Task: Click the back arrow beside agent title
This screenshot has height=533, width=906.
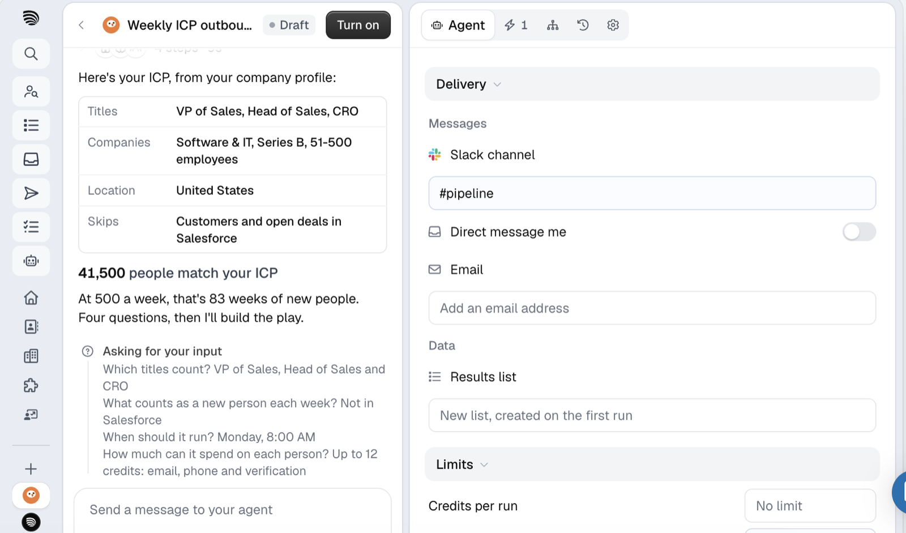Action: tap(82, 25)
